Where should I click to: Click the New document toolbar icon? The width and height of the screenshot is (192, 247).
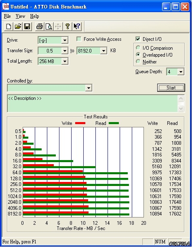click(x=8, y=26)
